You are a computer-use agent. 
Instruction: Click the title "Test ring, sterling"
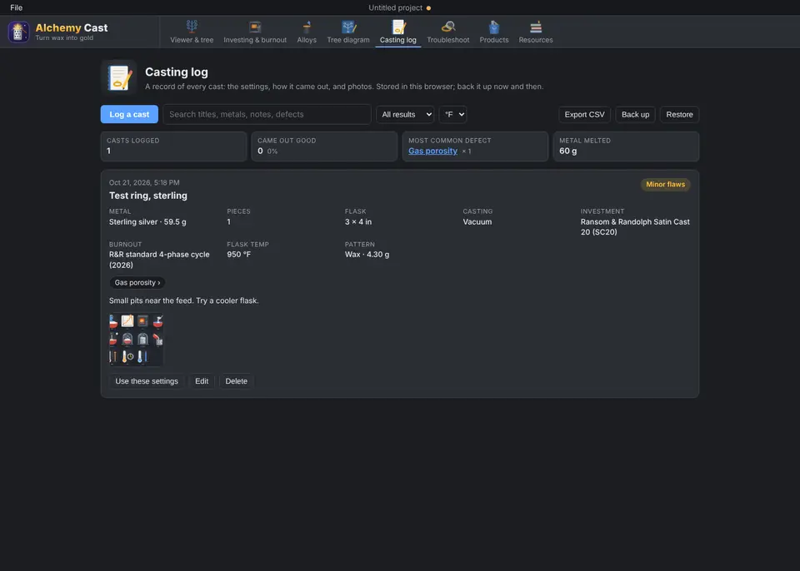click(148, 196)
